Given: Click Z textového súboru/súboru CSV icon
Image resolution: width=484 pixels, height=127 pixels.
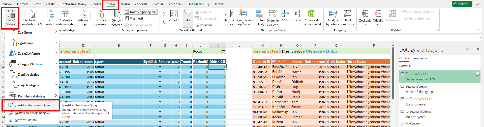Looking at the screenshot, I should 31,14.
